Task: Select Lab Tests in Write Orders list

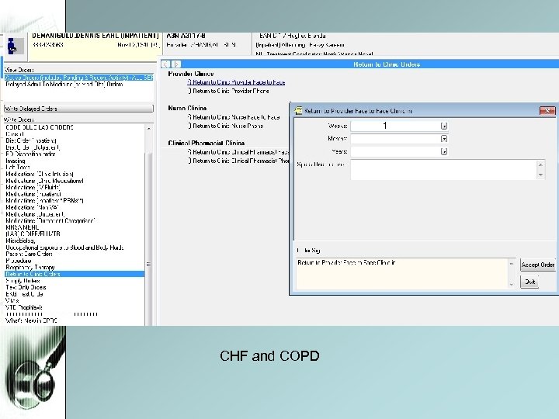Action: 17,167
